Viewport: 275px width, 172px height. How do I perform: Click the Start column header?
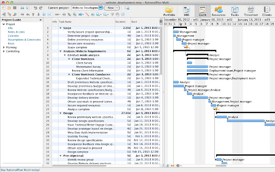[145, 22]
